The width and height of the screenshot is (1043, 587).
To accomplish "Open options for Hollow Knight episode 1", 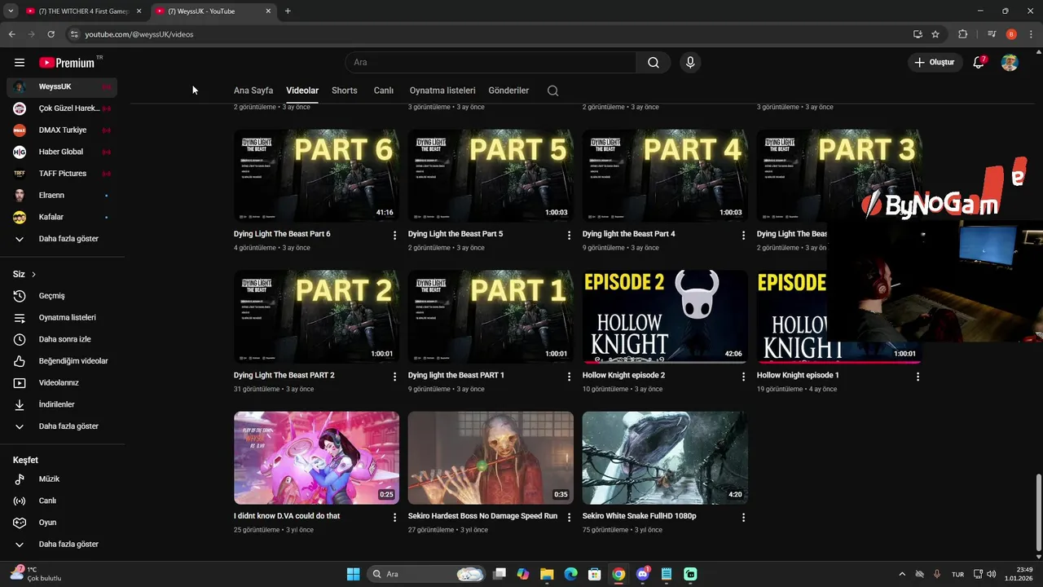I will tap(918, 377).
